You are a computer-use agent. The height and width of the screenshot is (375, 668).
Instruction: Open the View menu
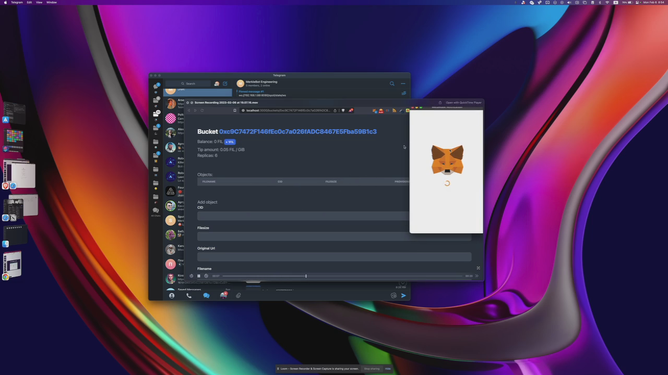pyautogui.click(x=39, y=3)
